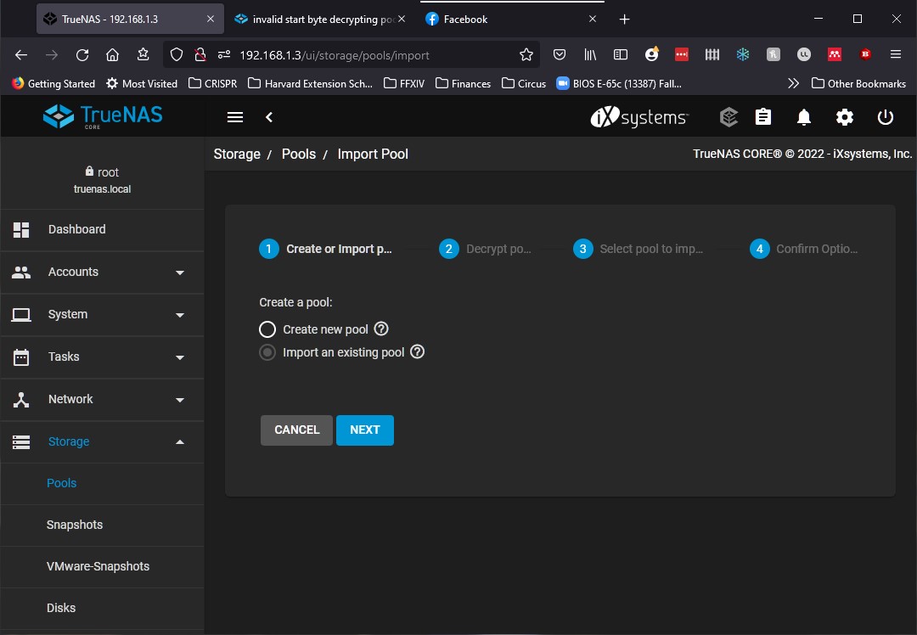Image resolution: width=917 pixels, height=635 pixels.
Task: Expand the System menu arrow
Action: 180,315
